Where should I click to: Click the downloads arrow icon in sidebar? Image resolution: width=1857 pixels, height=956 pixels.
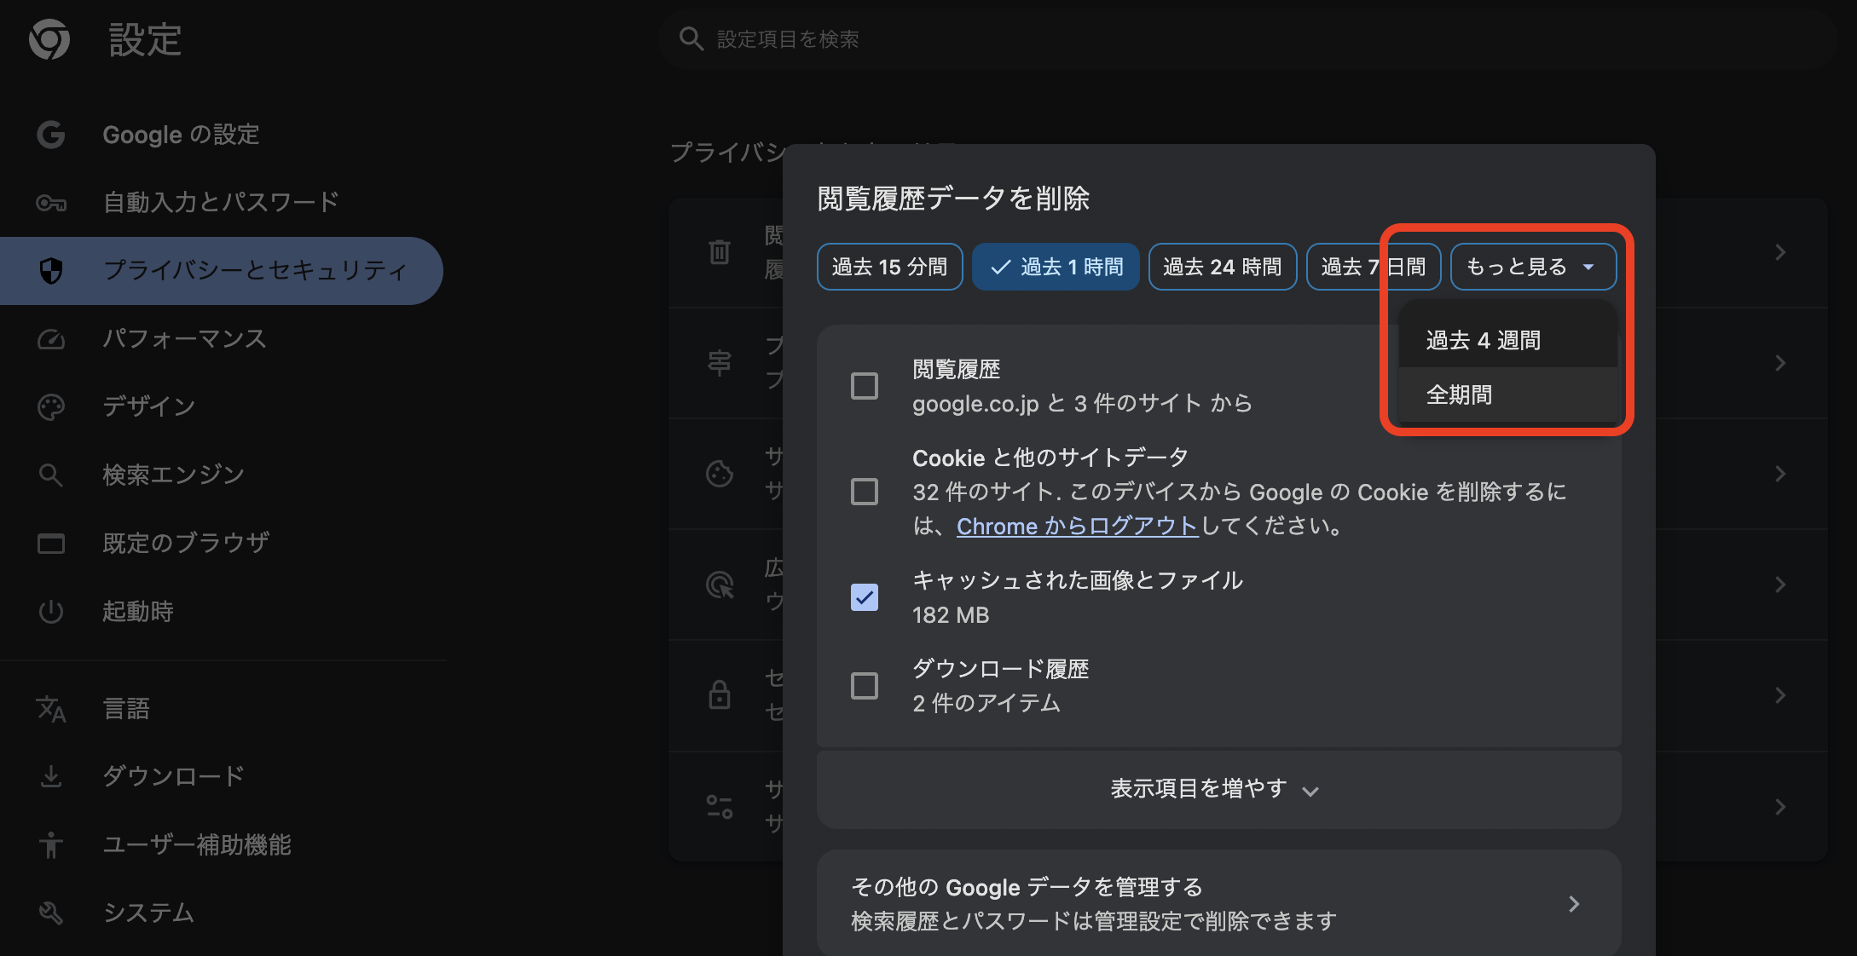pyautogui.click(x=51, y=775)
